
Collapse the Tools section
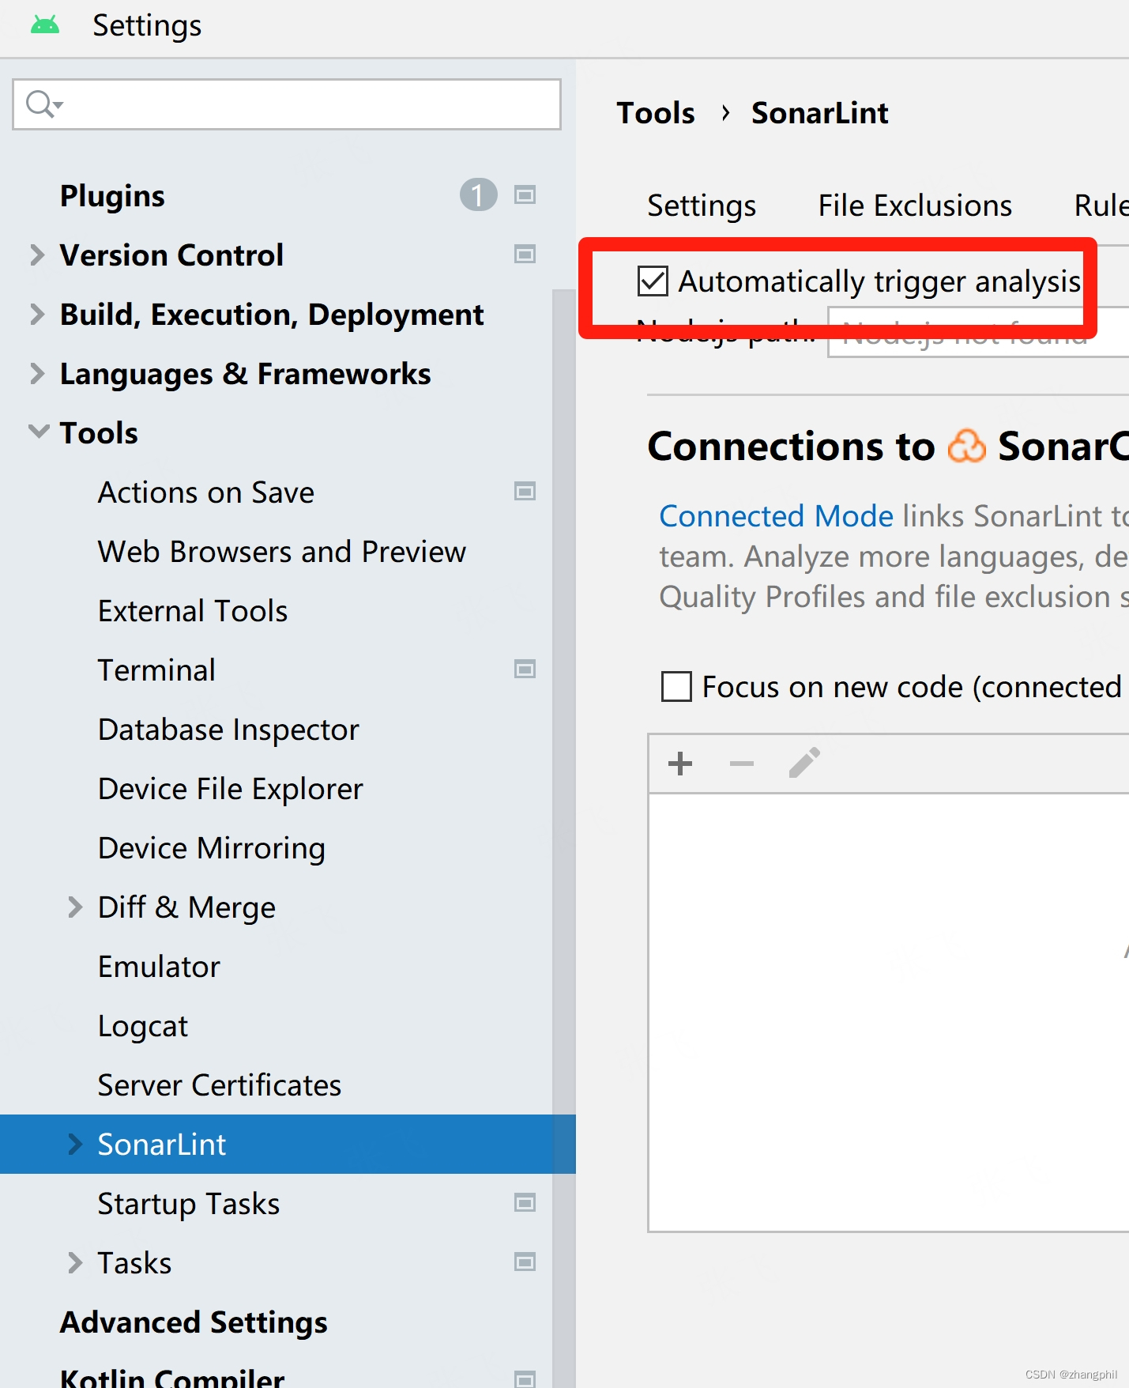pyautogui.click(x=38, y=432)
